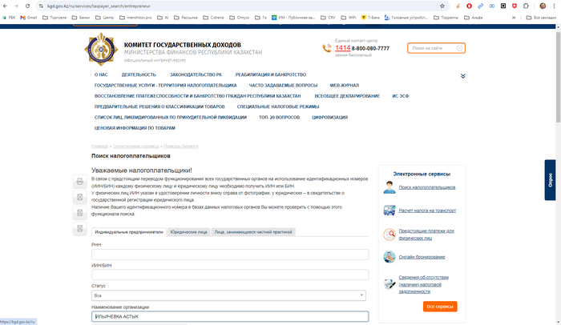Clear site search with the X icon
This screenshot has height=325, width=561.
[460, 48]
